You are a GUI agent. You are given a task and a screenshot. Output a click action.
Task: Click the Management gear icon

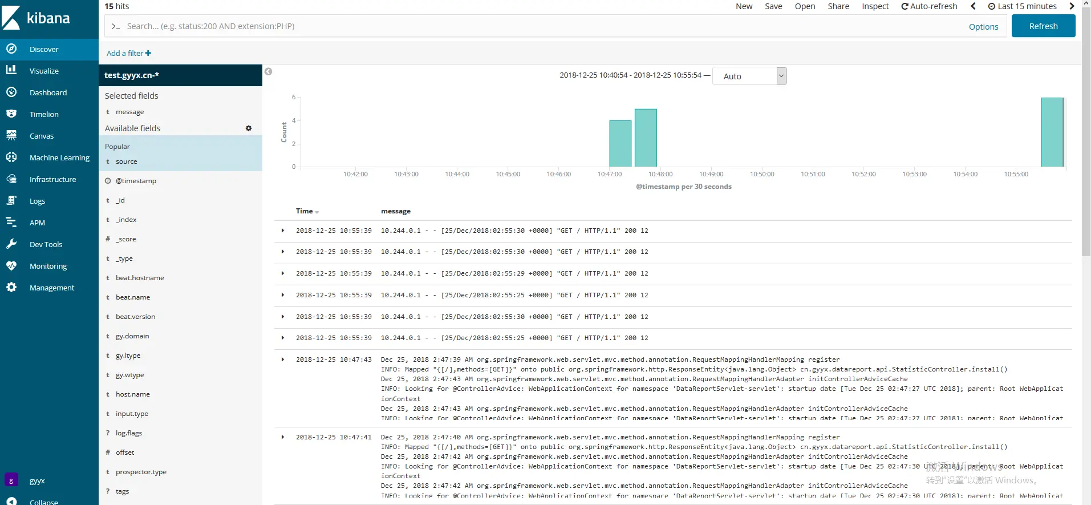[11, 287]
